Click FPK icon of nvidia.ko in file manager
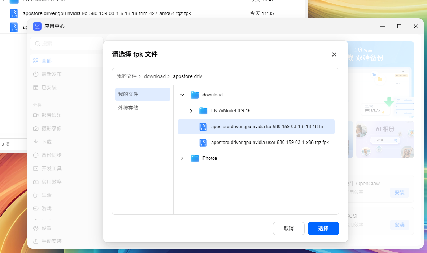The width and height of the screenshot is (427, 253). [x=14, y=13]
